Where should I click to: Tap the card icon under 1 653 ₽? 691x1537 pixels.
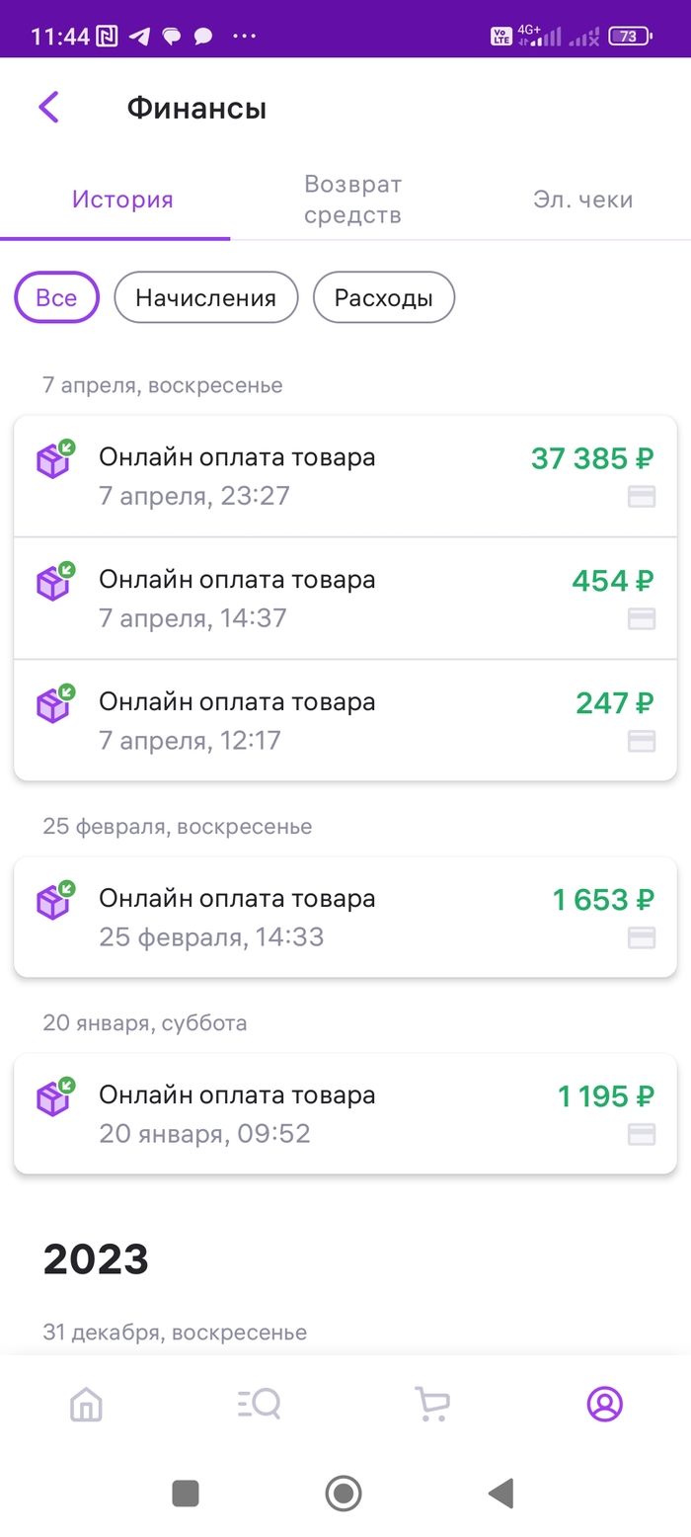pos(642,938)
